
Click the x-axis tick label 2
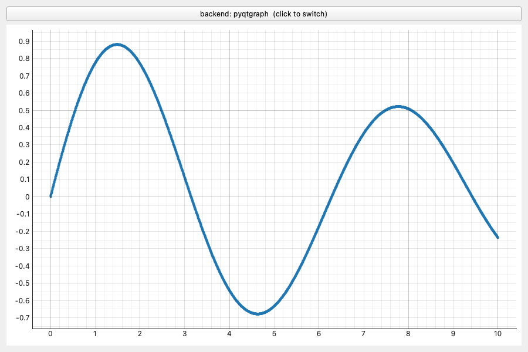pos(140,334)
